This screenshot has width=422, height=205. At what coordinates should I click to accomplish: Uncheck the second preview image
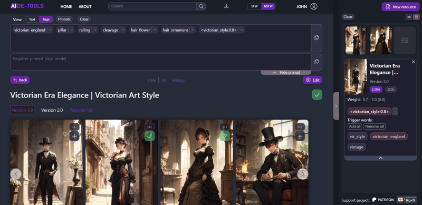click(x=149, y=136)
